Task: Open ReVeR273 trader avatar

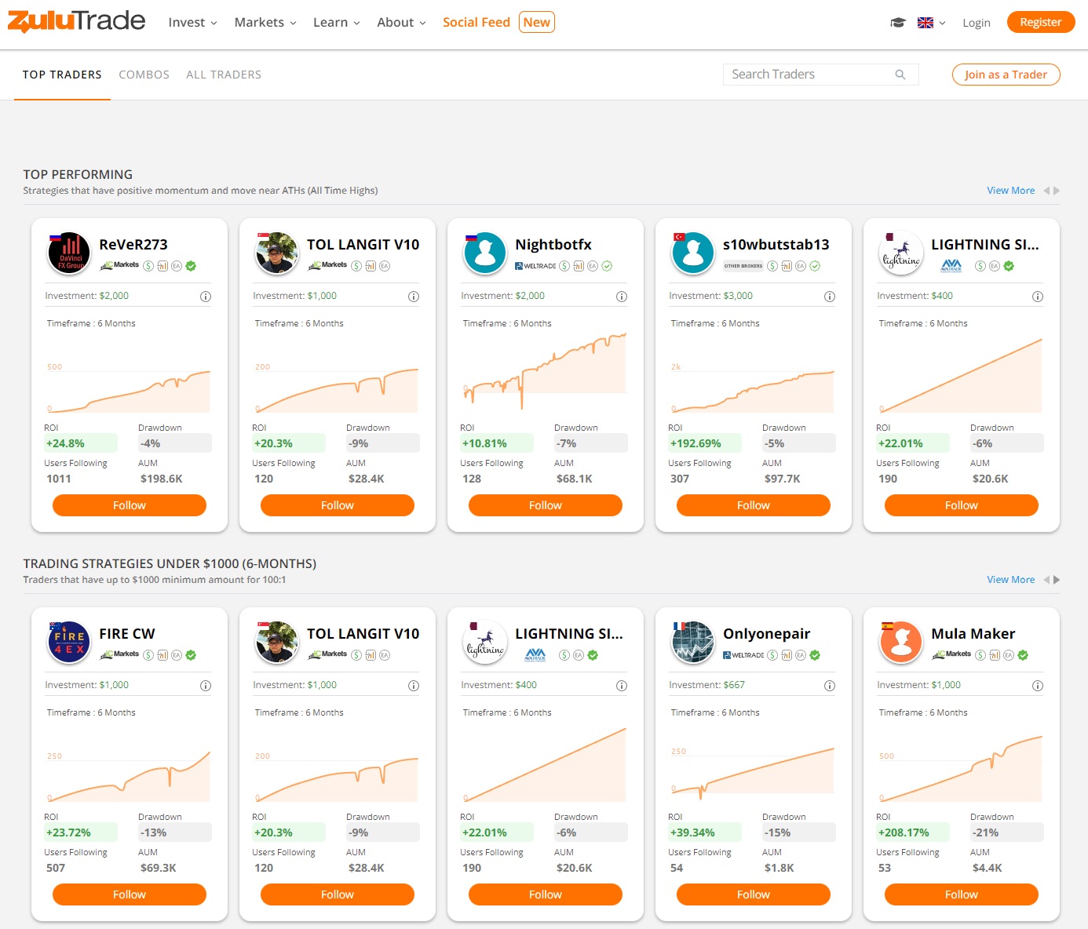Action: point(68,253)
